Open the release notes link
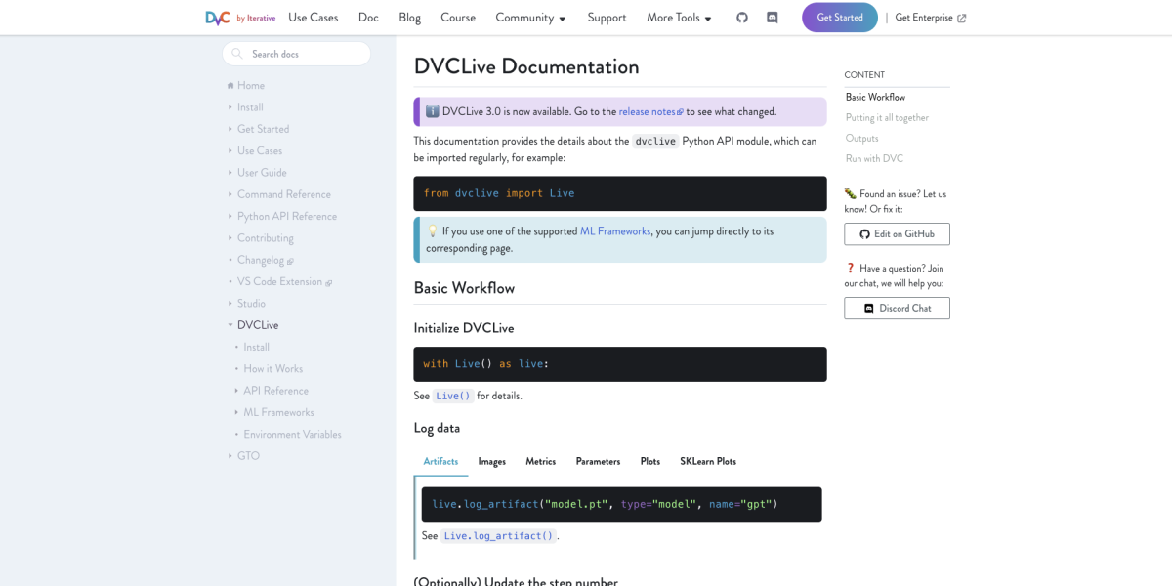This screenshot has height=586, width=1172. (x=648, y=111)
